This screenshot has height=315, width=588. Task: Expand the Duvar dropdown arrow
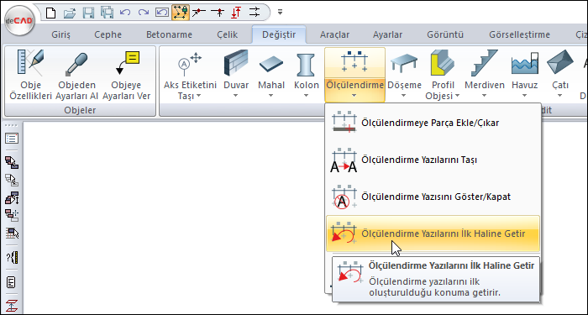[236, 96]
